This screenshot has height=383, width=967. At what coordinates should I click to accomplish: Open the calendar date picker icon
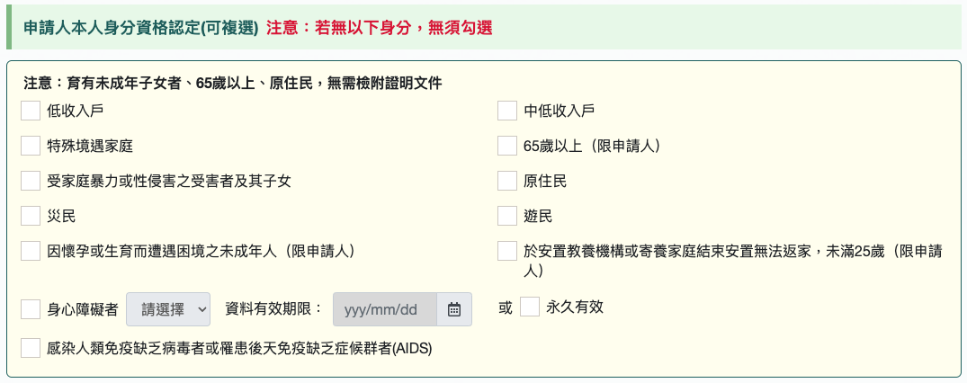[x=454, y=309]
